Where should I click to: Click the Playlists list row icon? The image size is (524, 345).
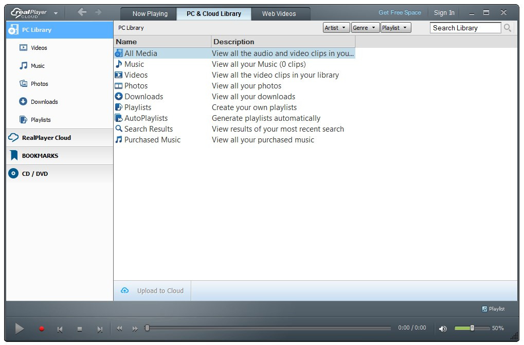pyautogui.click(x=119, y=107)
